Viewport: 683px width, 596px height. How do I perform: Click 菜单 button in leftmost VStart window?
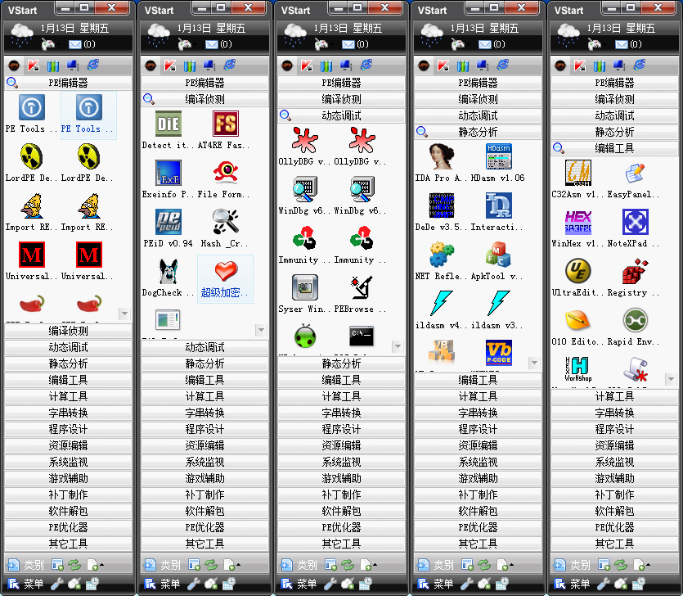[25, 584]
